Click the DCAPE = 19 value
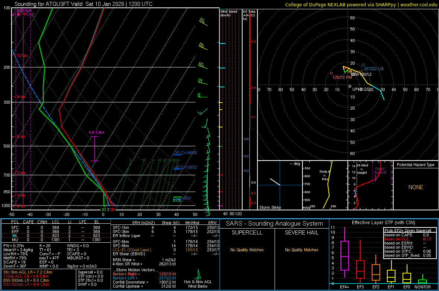The height and width of the screenshot is (291, 439). tap(15, 262)
